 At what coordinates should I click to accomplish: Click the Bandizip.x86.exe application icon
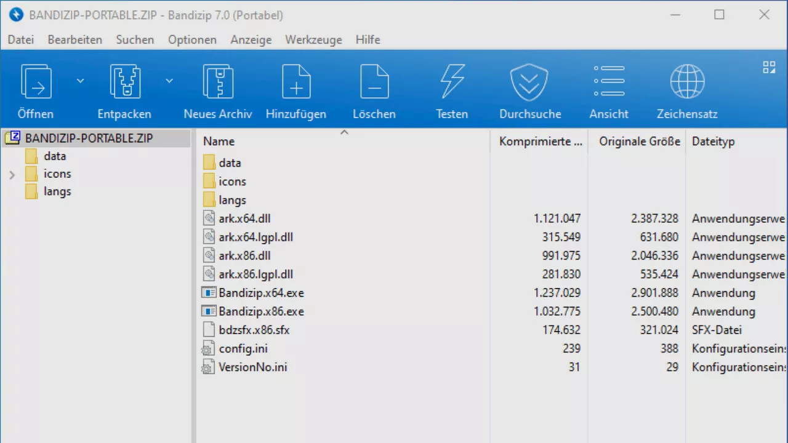[x=209, y=311]
